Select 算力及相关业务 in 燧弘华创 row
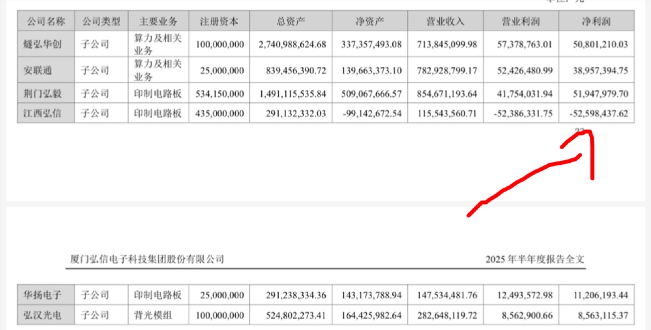The height and width of the screenshot is (330, 651). [x=158, y=44]
